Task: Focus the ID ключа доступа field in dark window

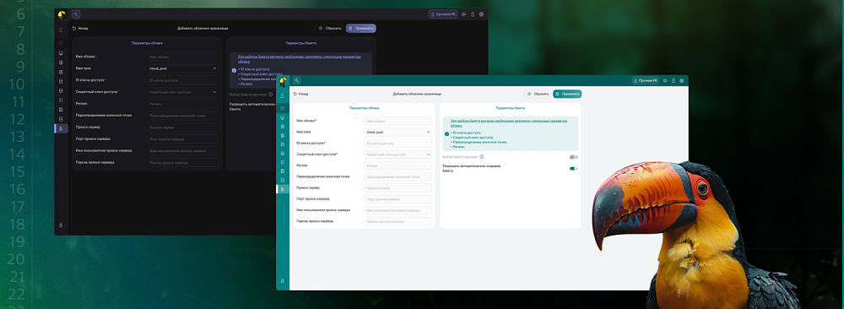Action: (182, 80)
